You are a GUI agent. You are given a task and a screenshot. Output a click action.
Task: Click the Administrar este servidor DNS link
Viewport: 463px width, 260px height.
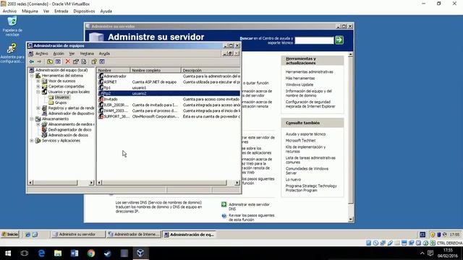tap(249, 207)
